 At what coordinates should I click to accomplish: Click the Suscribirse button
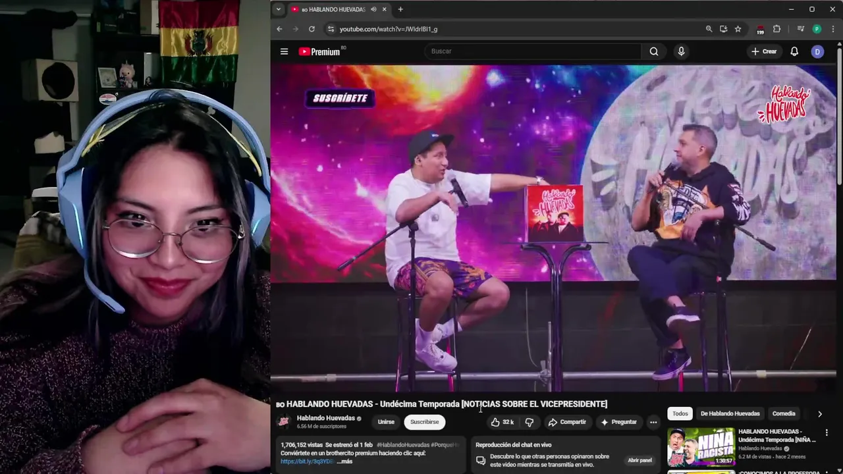pyautogui.click(x=424, y=422)
